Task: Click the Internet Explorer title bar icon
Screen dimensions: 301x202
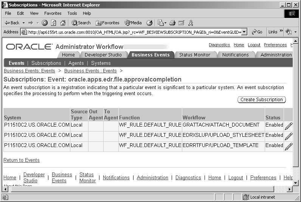Action: coord(5,5)
